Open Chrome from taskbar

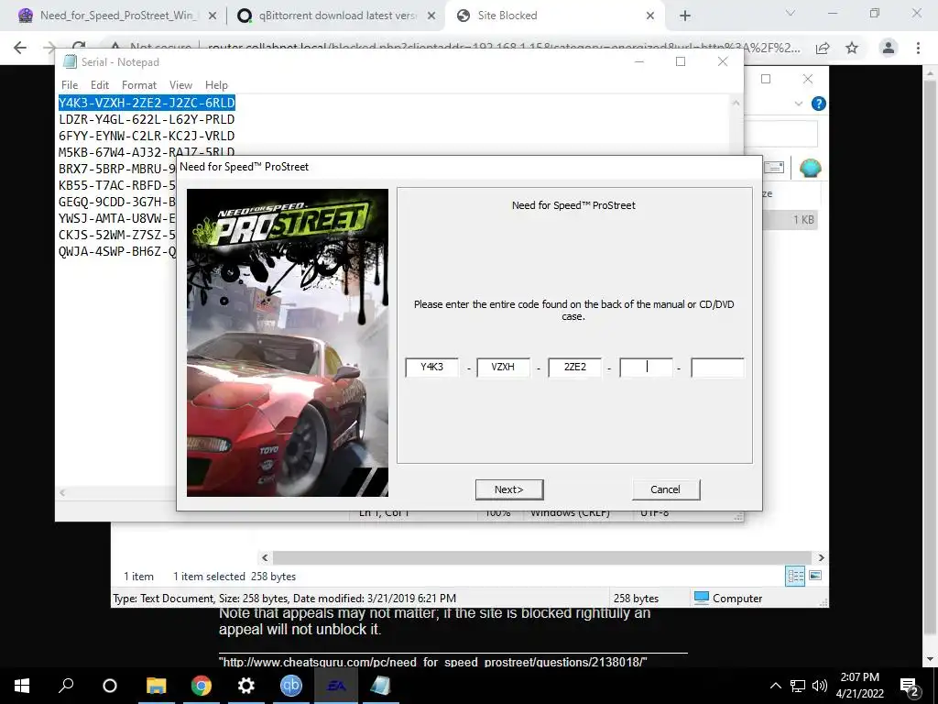pyautogui.click(x=201, y=686)
